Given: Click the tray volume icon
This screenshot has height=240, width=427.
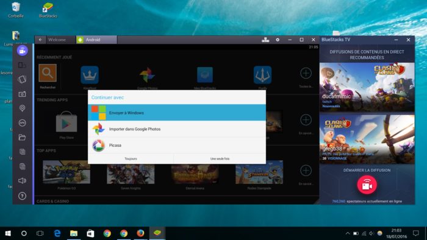Looking at the screenshot, I should pyautogui.click(x=371, y=233).
